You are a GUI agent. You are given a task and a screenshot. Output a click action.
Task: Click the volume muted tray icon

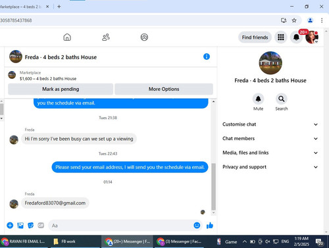click(x=268, y=241)
